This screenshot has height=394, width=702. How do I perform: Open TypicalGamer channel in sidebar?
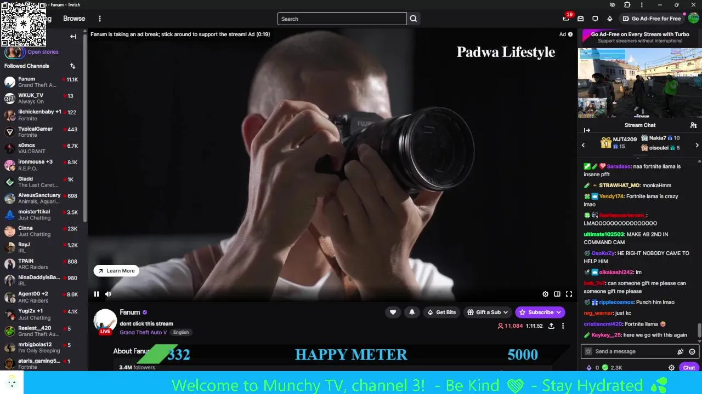(x=42, y=132)
